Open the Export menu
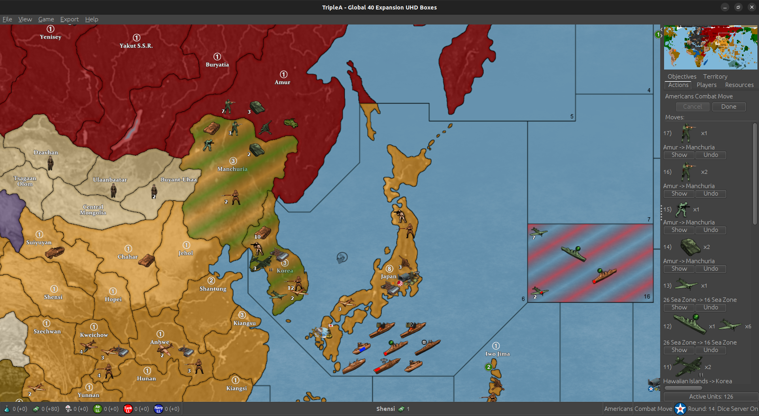Screen dimensions: 759x416 69,19
